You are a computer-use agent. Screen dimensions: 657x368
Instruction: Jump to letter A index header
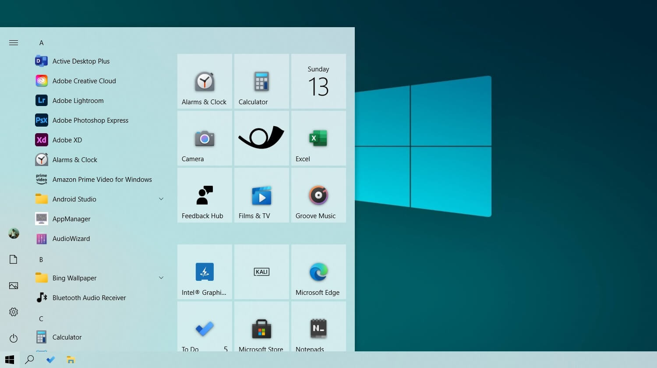tap(41, 43)
